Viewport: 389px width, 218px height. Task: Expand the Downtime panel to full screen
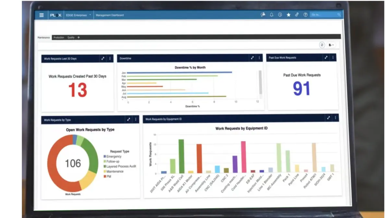click(x=253, y=58)
